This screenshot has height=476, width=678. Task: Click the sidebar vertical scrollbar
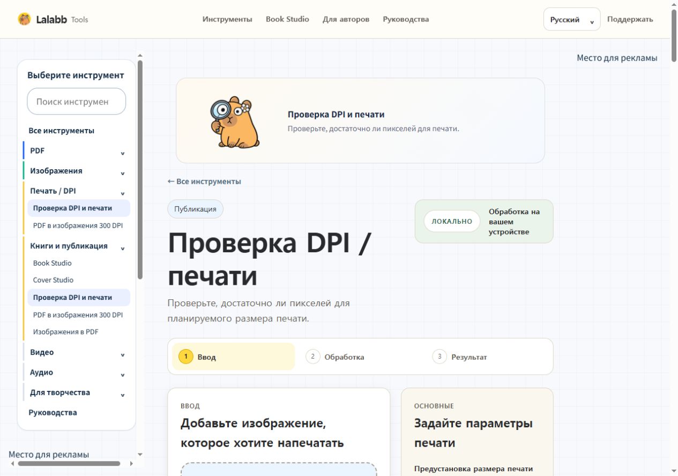click(x=140, y=169)
